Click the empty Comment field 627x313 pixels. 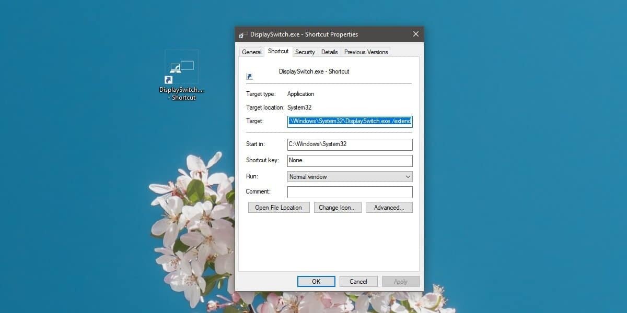click(350, 192)
